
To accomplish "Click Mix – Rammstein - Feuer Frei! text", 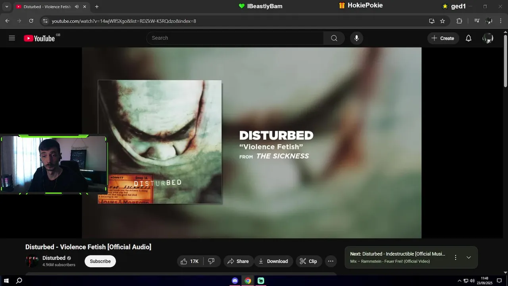I will point(390,261).
